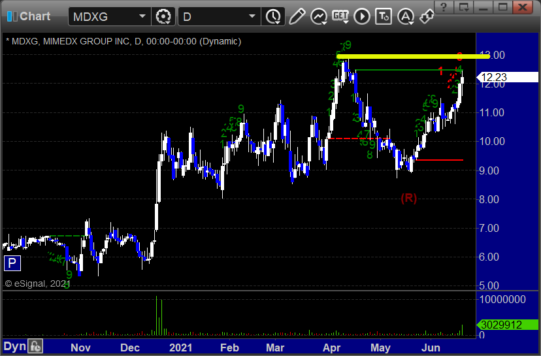Screen dimensions: 541x356
Task: Click the 2021 label on time axis
Action: point(181,348)
